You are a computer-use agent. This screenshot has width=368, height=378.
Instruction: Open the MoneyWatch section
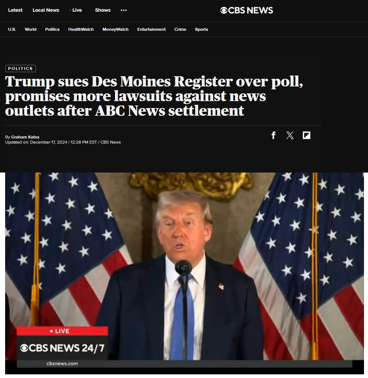[x=115, y=29]
